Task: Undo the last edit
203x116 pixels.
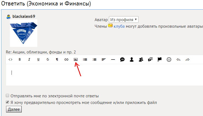Action: pyautogui.click(x=178, y=60)
